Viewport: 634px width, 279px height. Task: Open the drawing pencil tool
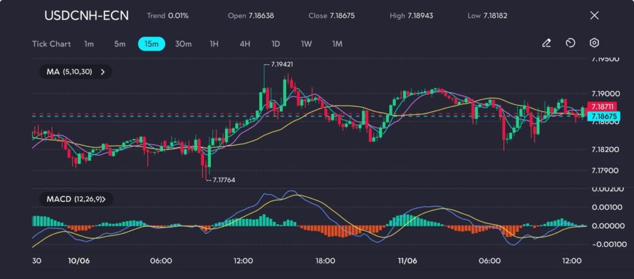coord(546,43)
